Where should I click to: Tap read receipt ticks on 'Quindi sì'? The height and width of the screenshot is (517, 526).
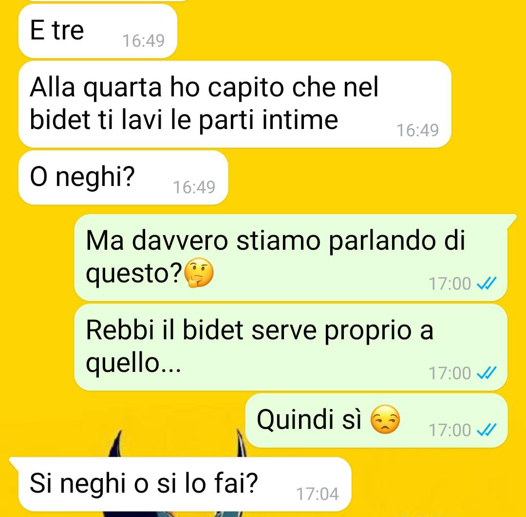pyautogui.click(x=487, y=430)
